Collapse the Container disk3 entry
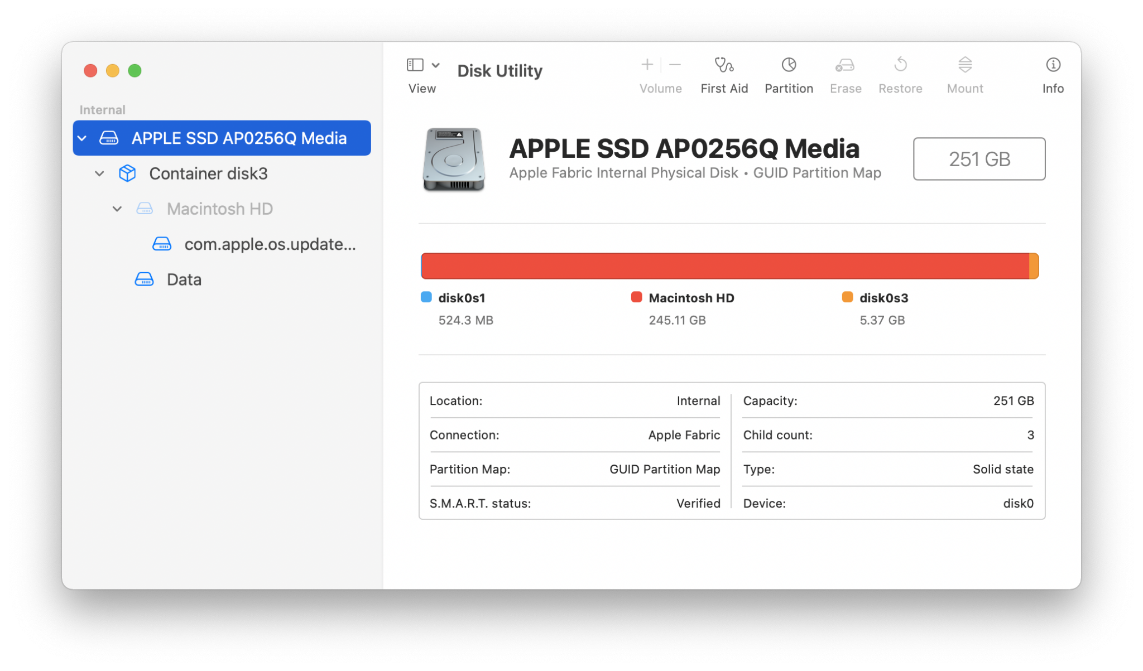1143x671 pixels. pos(99,173)
